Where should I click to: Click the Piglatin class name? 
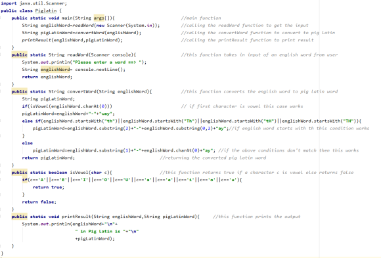46,11
